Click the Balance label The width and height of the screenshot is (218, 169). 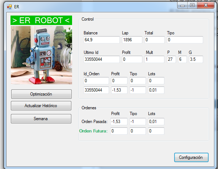pyautogui.click(x=91, y=33)
